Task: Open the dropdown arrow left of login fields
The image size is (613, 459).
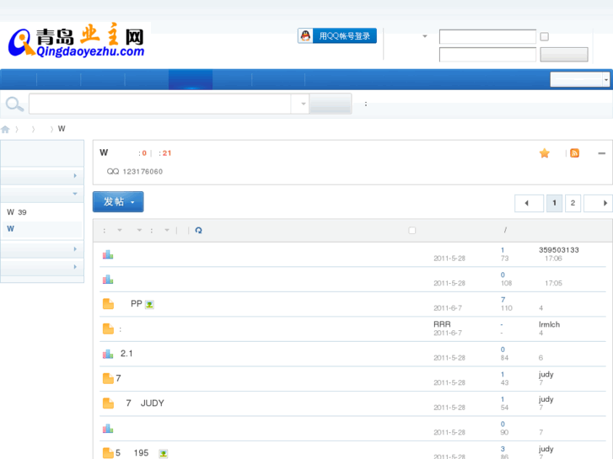Action: tap(425, 36)
